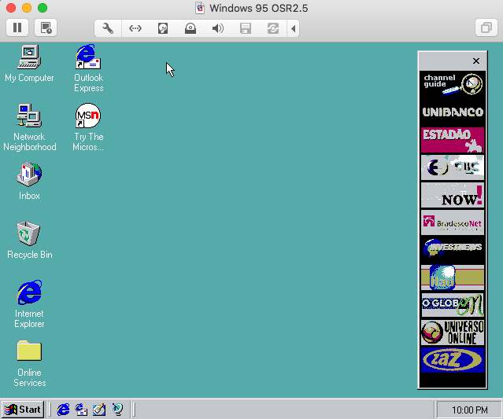Image resolution: width=503 pixels, height=419 pixels.
Task: Select the Try The Microsoft Network icon
Action: [x=88, y=117]
